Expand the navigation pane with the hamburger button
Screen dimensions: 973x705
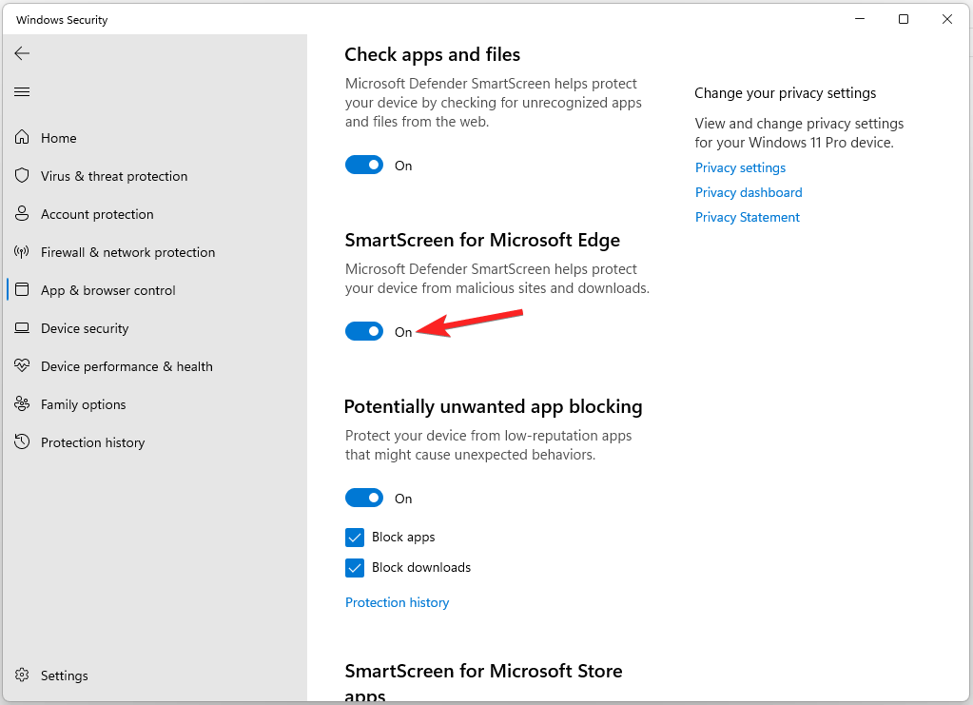[x=22, y=91]
